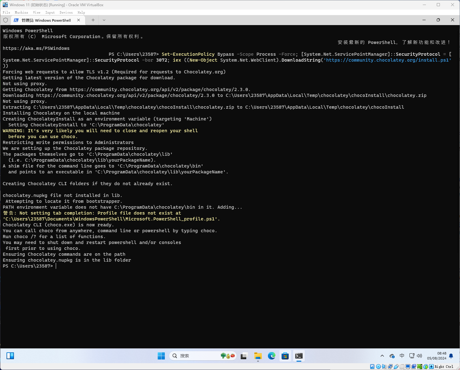460x370 pixels.
Task: Expand the new tab profile dropdown
Action: click(x=104, y=20)
